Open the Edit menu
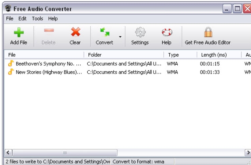Screen dimensions: 251x165 pyautogui.click(x=22, y=19)
